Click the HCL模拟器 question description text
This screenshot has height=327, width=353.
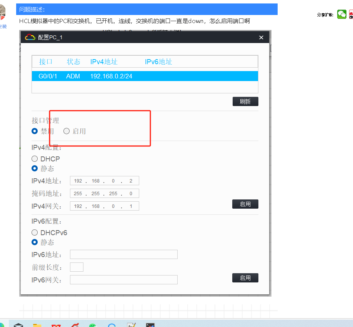(135, 21)
